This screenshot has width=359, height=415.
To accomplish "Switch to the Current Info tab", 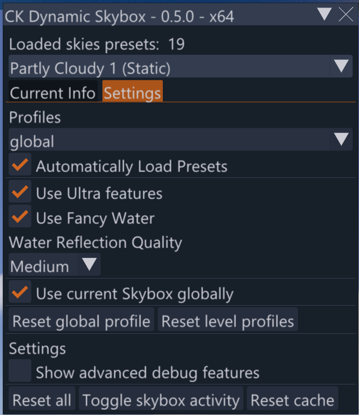I will coord(53,93).
